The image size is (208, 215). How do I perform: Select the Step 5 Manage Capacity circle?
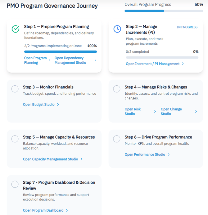tap(15, 139)
